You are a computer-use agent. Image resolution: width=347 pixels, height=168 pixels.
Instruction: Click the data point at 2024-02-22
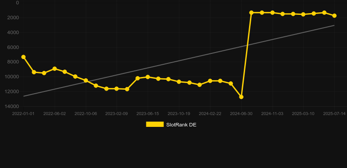click(x=210, y=81)
